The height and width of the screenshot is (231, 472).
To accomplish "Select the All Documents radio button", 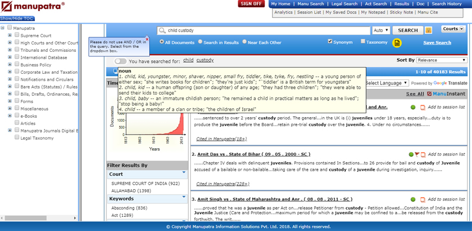I will (x=162, y=42).
